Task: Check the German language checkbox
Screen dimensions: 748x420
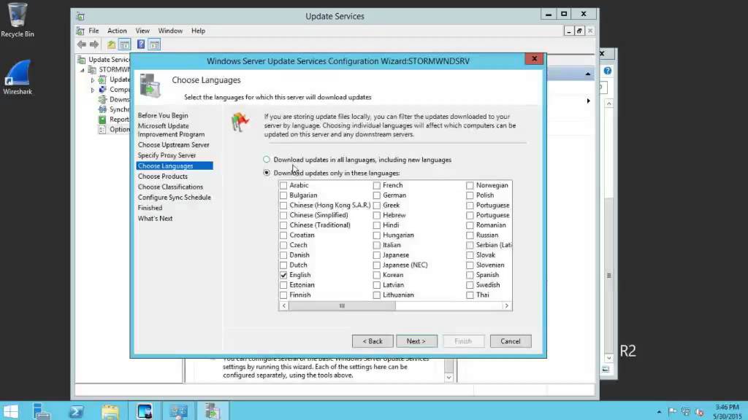Action: tap(377, 195)
